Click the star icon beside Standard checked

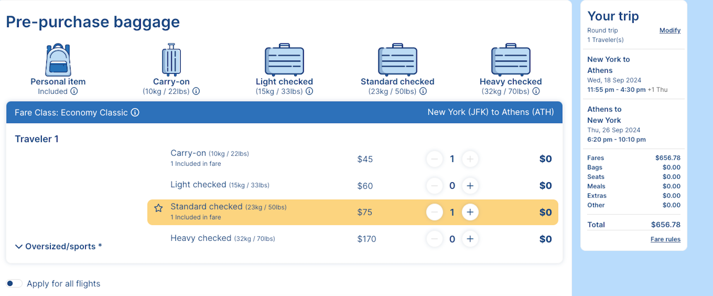coord(158,208)
